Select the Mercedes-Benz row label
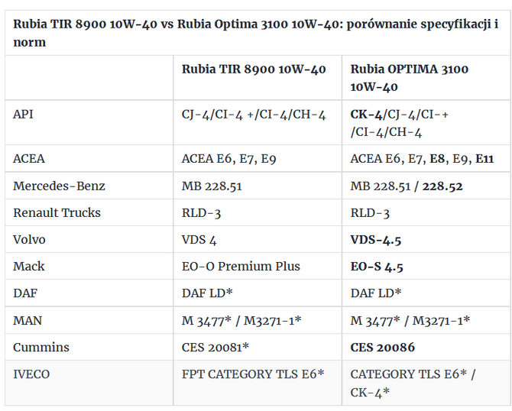Screen dimensions: 512x411 pyautogui.click(x=59, y=186)
